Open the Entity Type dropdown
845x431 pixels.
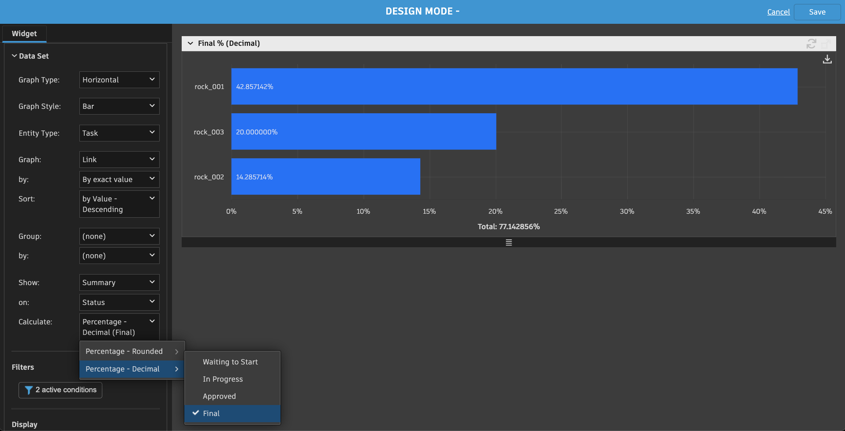[119, 133]
